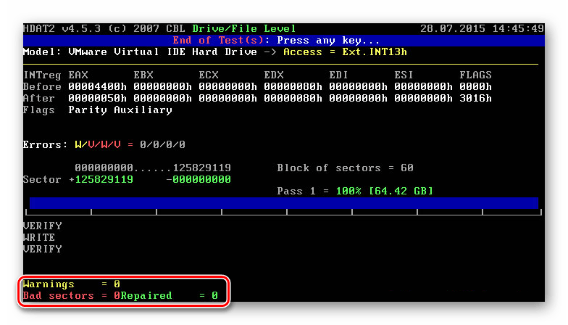Click the 'Block of sectors = 60' text
Image resolution: width=568 pixels, height=325 pixels.
(x=345, y=168)
